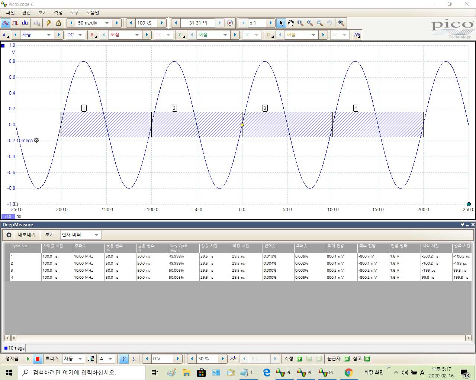Click the DeepMeasure horizontal scrollbar
This screenshot has height=380, width=476.
click(238, 338)
